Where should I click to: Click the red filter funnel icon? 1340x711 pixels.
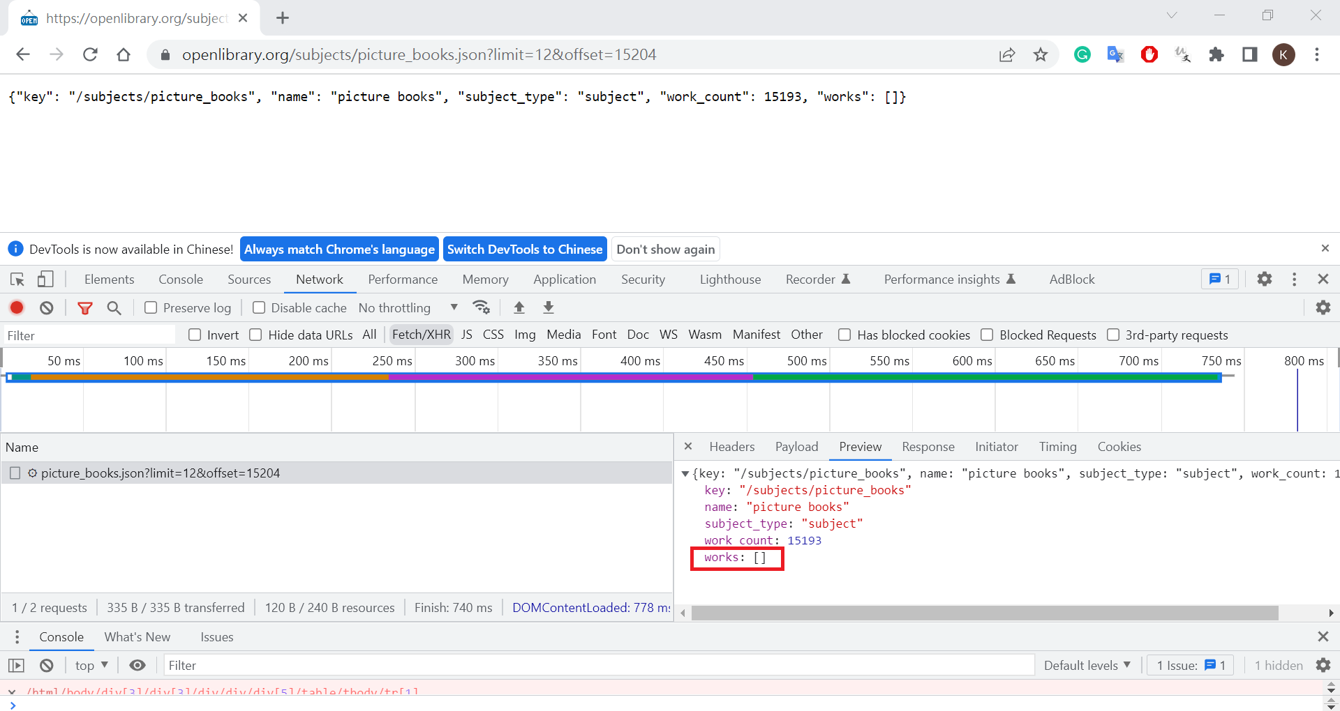pos(85,307)
